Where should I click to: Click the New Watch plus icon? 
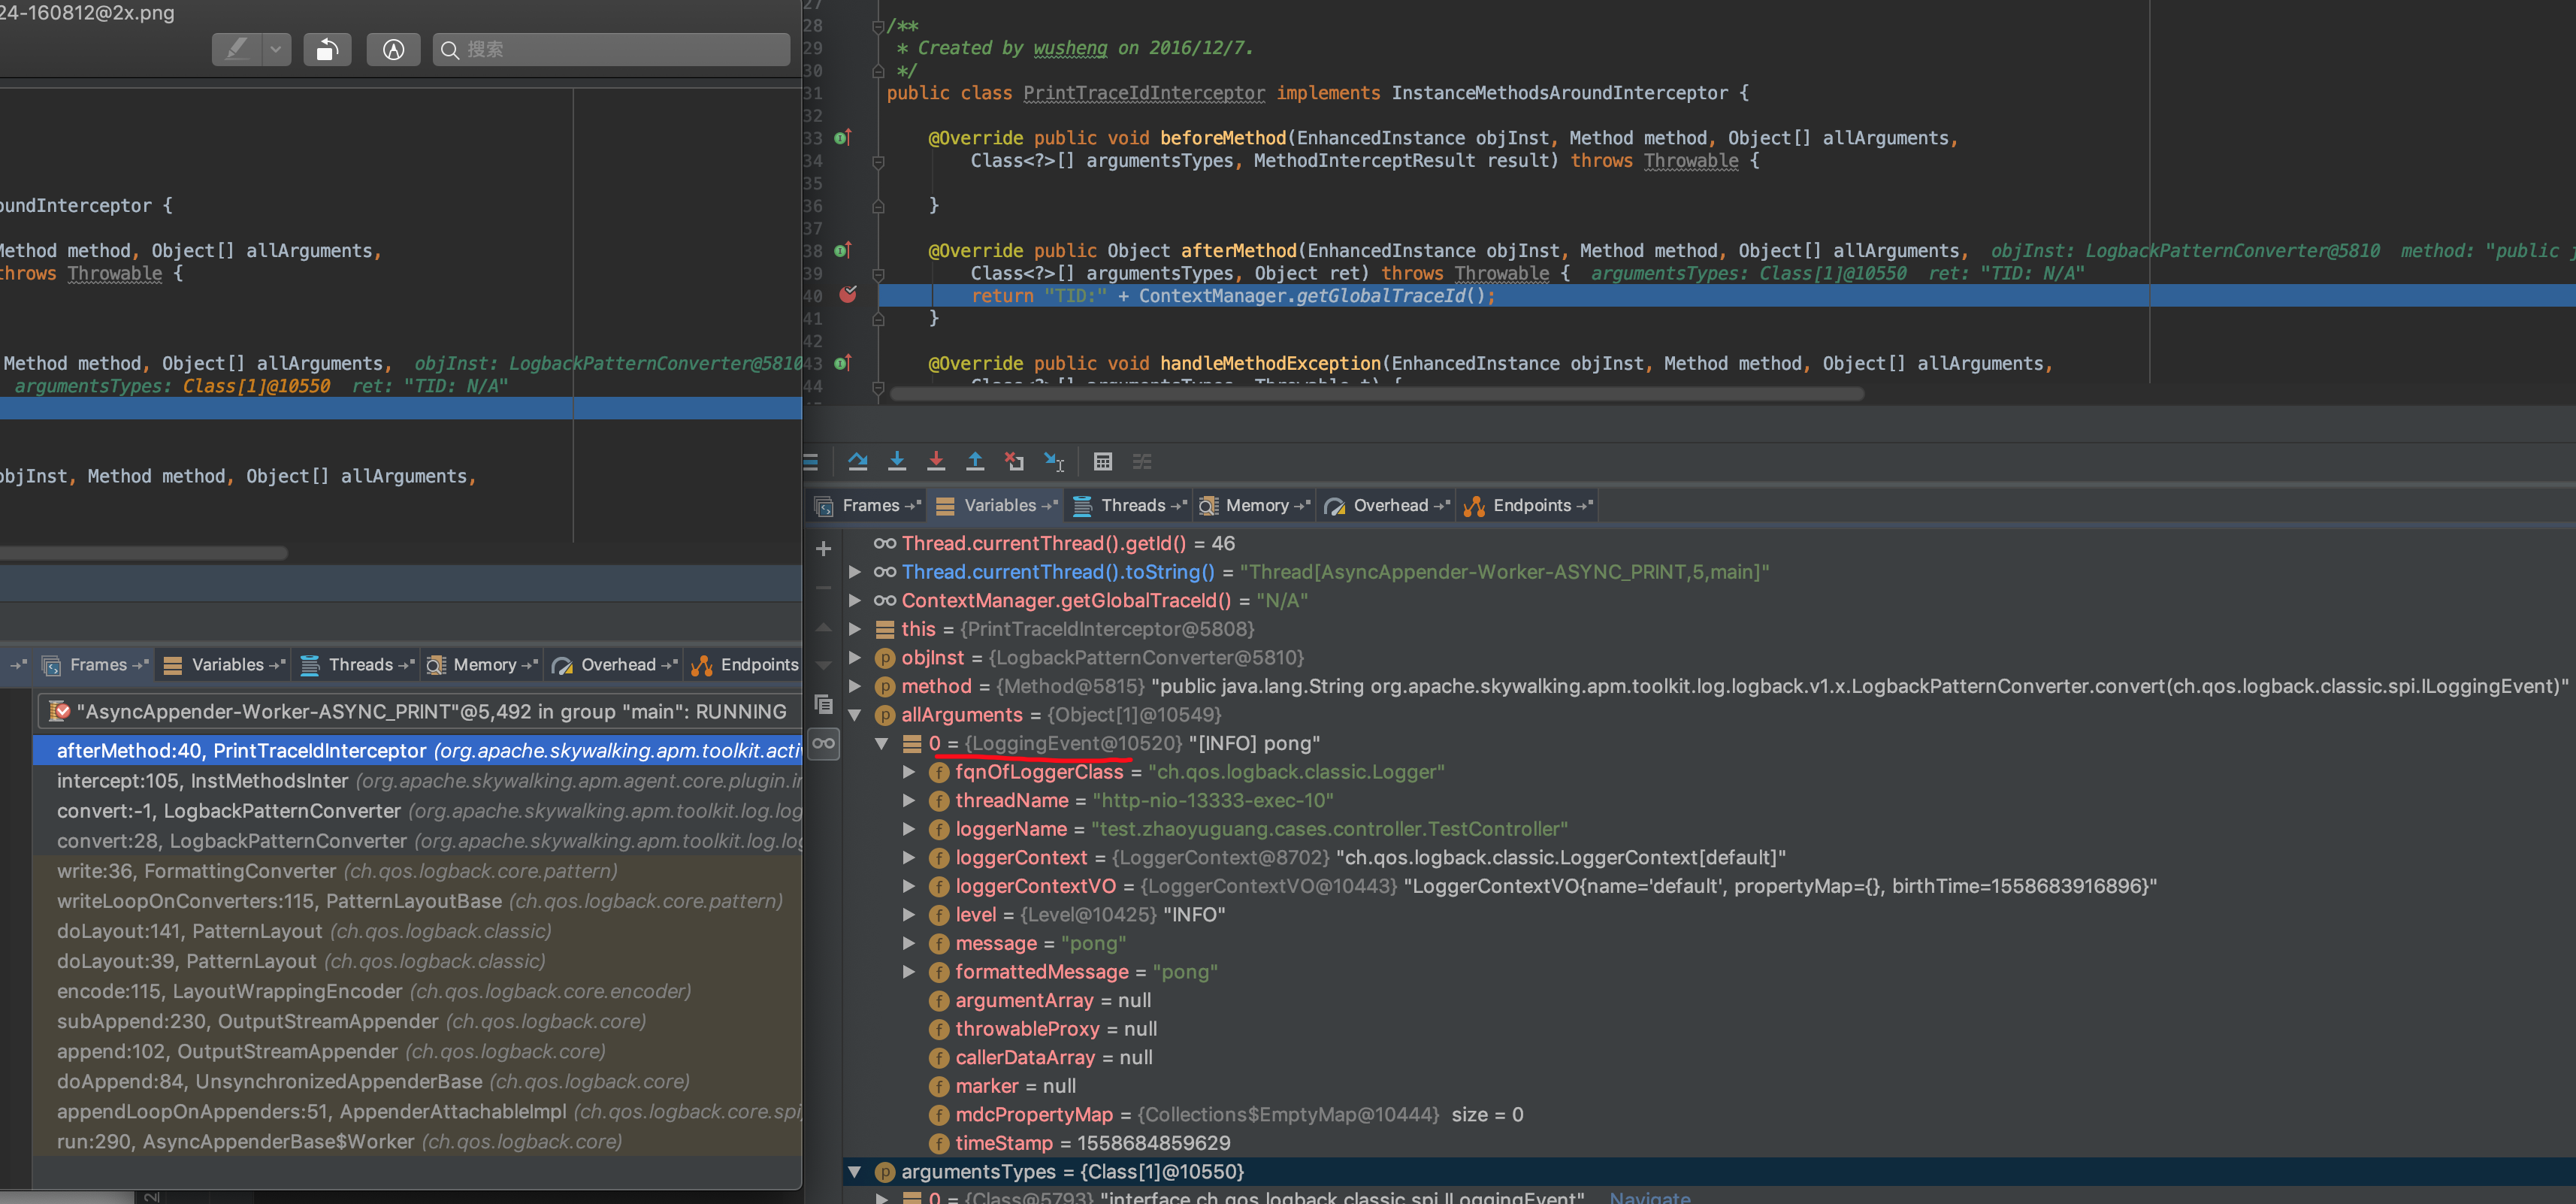click(x=823, y=549)
